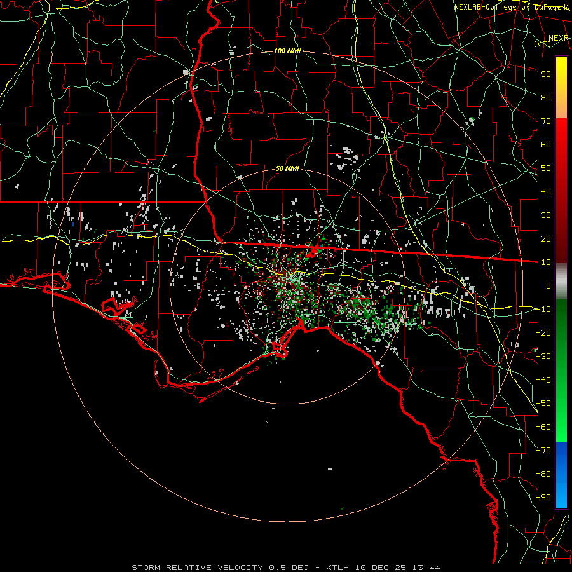Screen dimensions: 572x572
Task: Click the 90 label on velocity scale
Action: pyautogui.click(x=546, y=74)
